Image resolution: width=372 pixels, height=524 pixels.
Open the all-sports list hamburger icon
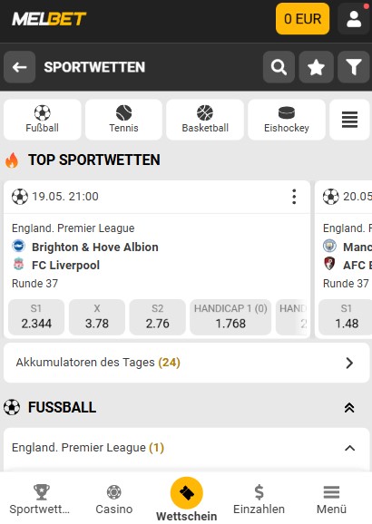pos(349,120)
